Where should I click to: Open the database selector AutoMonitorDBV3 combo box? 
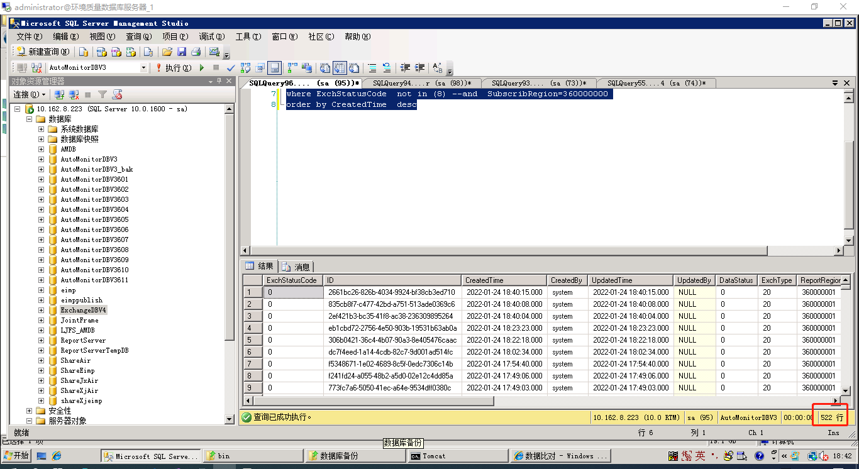[97, 67]
